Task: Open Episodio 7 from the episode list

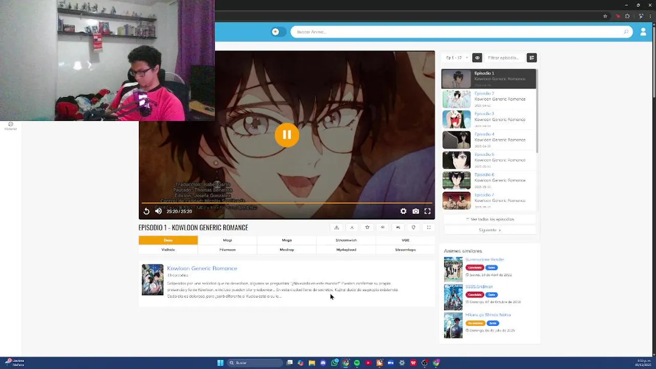Action: pos(489,200)
